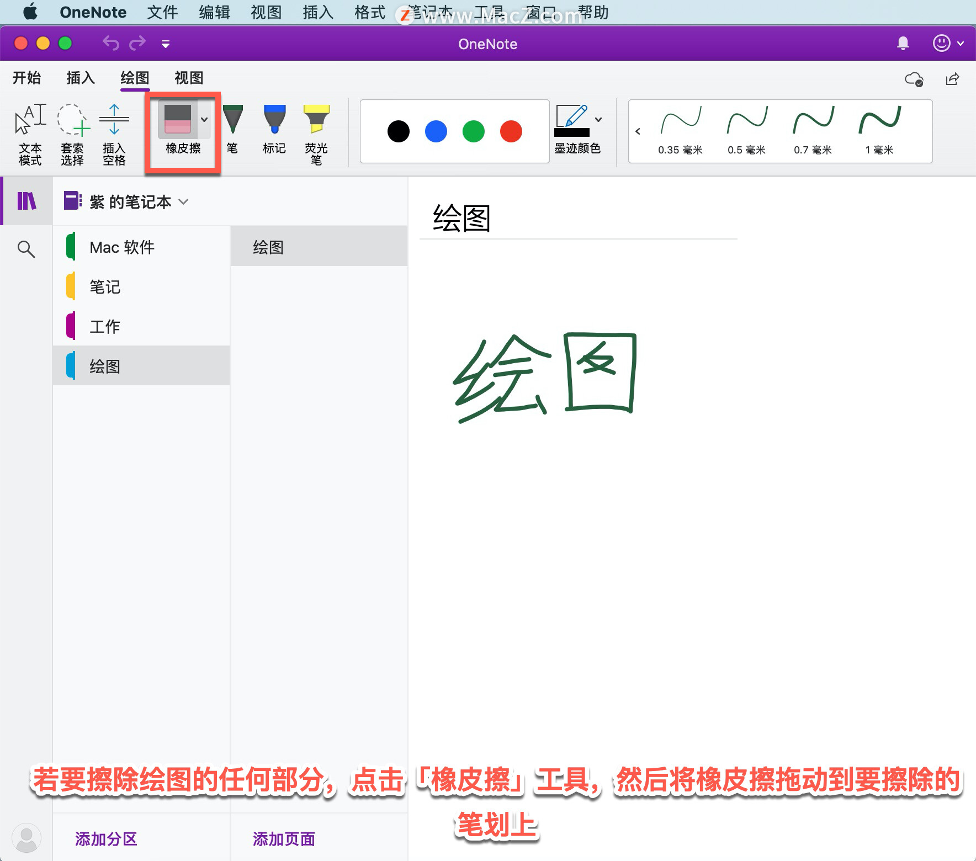Open the 格式 (Format) menu
The height and width of the screenshot is (861, 976).
click(370, 12)
